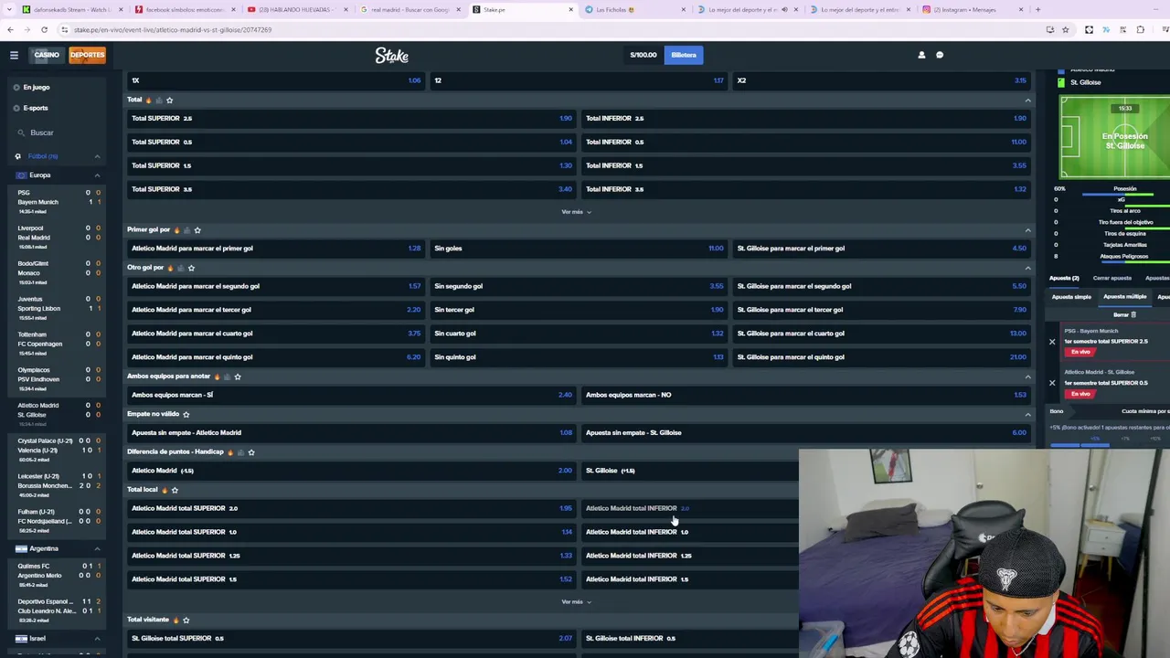The height and width of the screenshot is (658, 1170).
Task: Collapse Ambos equipos para anotar section
Action: pos(1027,377)
